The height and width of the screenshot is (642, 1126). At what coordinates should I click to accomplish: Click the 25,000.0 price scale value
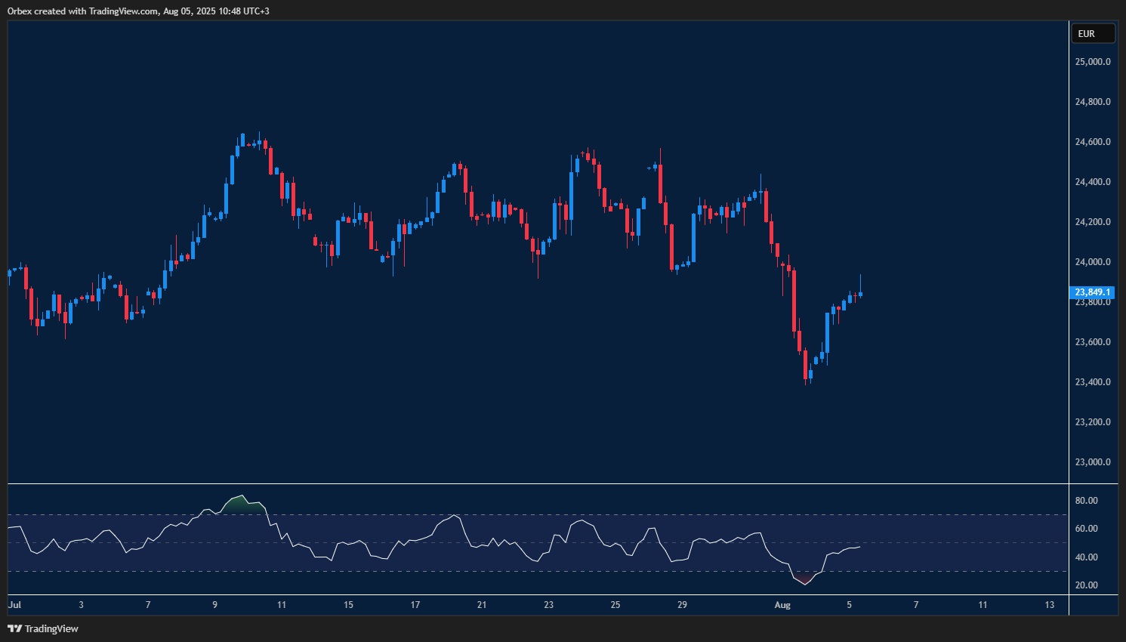point(1091,61)
